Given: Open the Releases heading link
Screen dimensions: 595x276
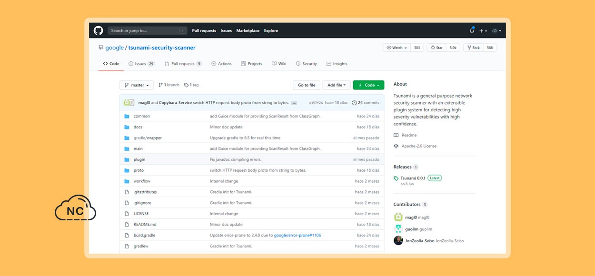Looking at the screenshot, I should click(402, 167).
